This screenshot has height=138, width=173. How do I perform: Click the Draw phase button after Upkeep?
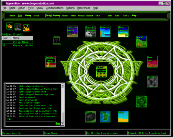(65, 16)
